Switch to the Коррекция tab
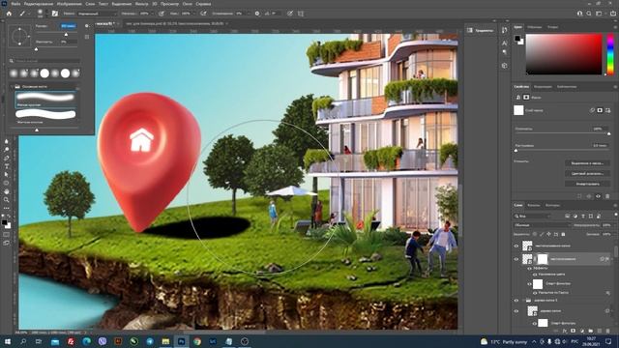The image size is (619, 348). 543,87
